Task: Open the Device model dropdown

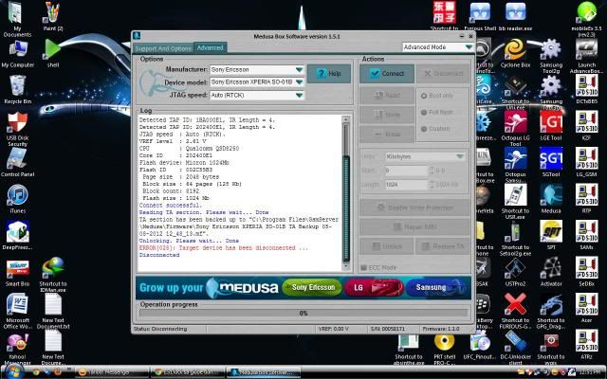Action: pyautogui.click(x=257, y=82)
